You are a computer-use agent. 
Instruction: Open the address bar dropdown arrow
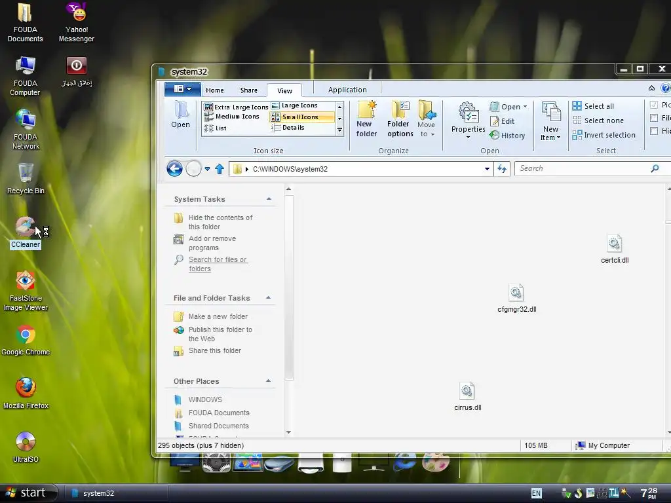[x=487, y=169]
